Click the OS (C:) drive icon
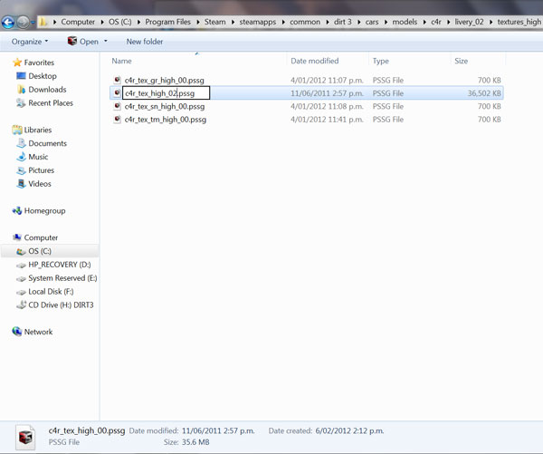The width and height of the screenshot is (543, 454). (21, 251)
